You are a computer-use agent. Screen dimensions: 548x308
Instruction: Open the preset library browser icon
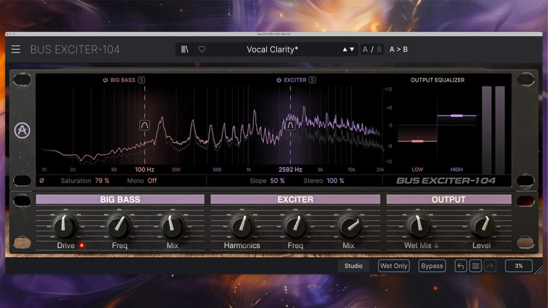pos(184,49)
